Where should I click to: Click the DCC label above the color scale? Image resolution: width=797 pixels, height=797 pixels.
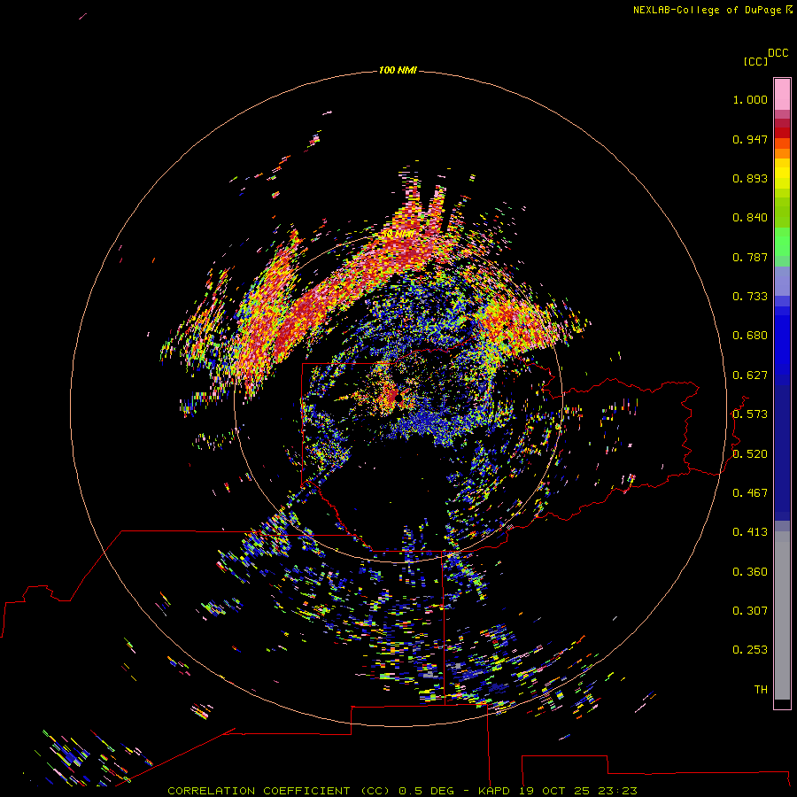click(x=778, y=53)
